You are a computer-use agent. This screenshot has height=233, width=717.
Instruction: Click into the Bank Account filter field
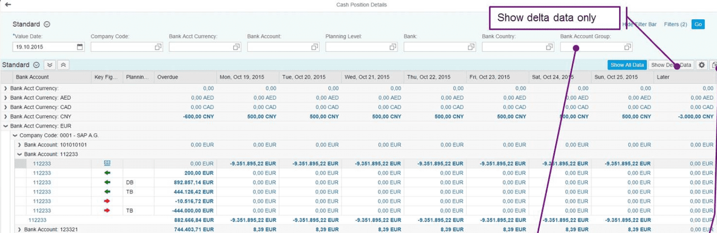(278, 47)
